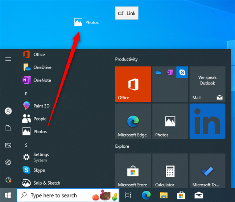Open the People app
Image resolution: width=235 pixels, height=202 pixels.
(34, 119)
